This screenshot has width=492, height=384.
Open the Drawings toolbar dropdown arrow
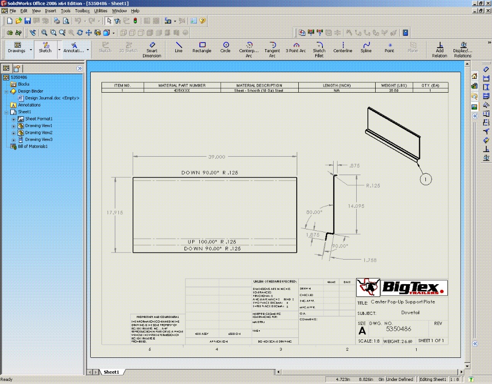pos(31,50)
